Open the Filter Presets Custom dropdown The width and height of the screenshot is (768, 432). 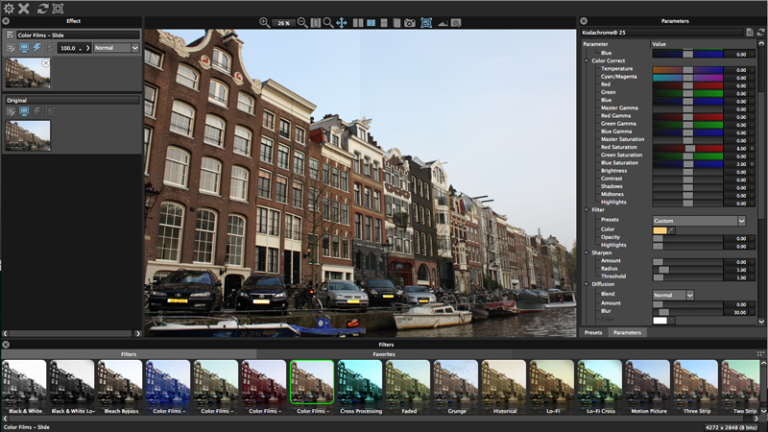pos(698,221)
